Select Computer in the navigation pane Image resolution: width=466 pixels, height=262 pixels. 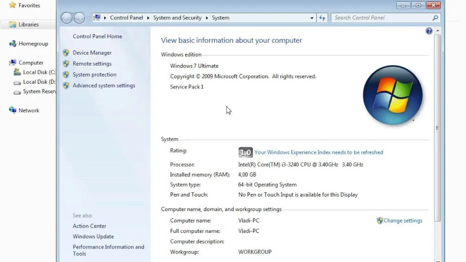click(x=31, y=63)
